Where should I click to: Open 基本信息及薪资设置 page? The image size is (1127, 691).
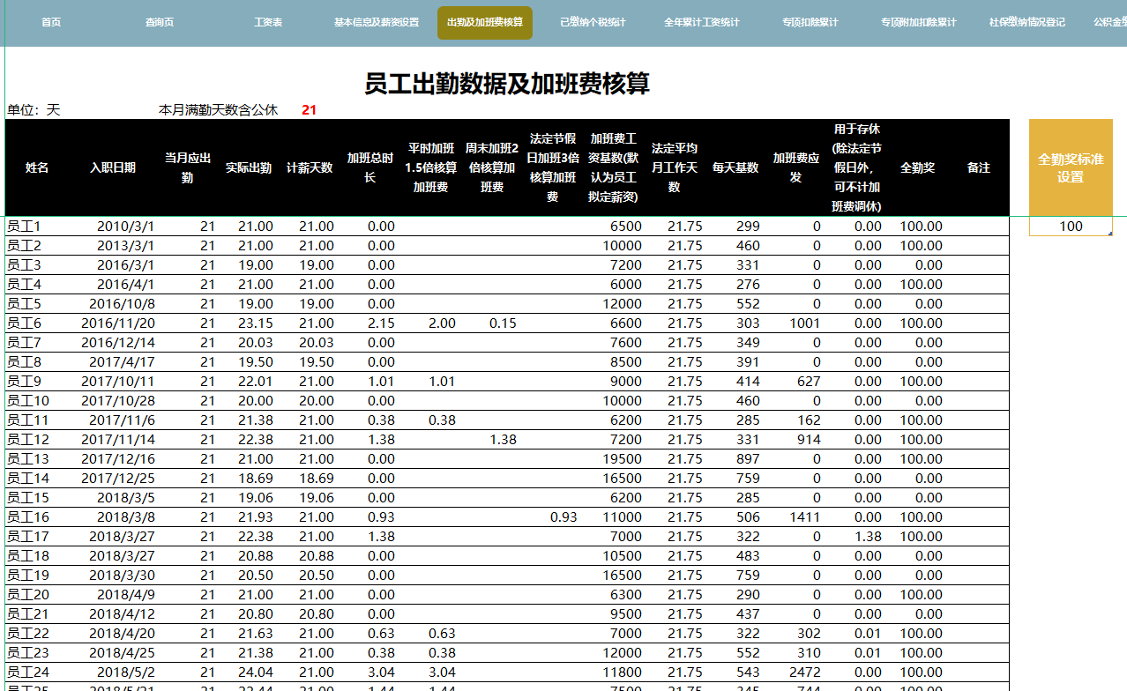[376, 23]
